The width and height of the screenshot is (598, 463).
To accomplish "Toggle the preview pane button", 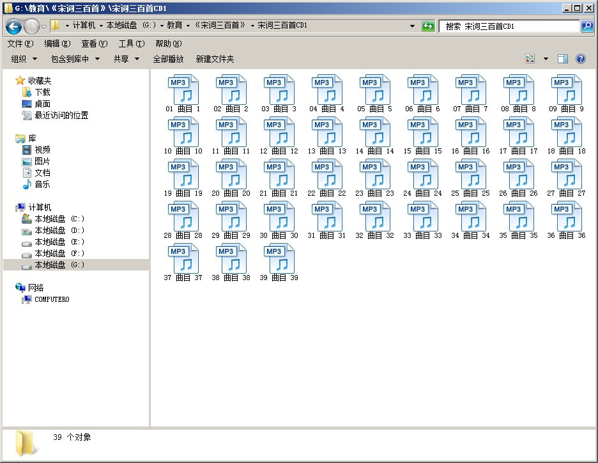I will click(562, 58).
